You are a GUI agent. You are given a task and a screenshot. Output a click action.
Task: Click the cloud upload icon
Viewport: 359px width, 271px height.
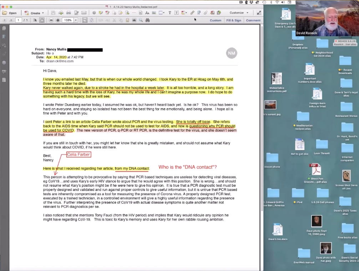[61, 13]
